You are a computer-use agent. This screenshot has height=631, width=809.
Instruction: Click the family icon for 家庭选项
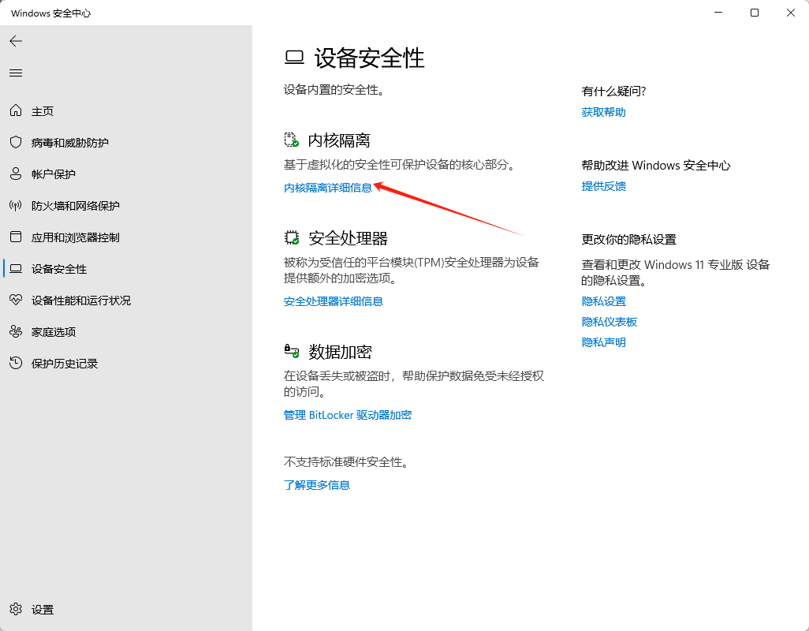(x=16, y=331)
